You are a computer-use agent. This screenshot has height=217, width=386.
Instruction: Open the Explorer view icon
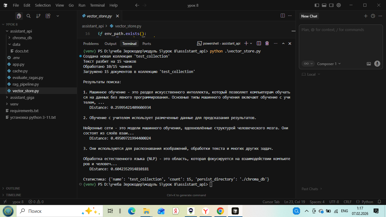(19, 16)
